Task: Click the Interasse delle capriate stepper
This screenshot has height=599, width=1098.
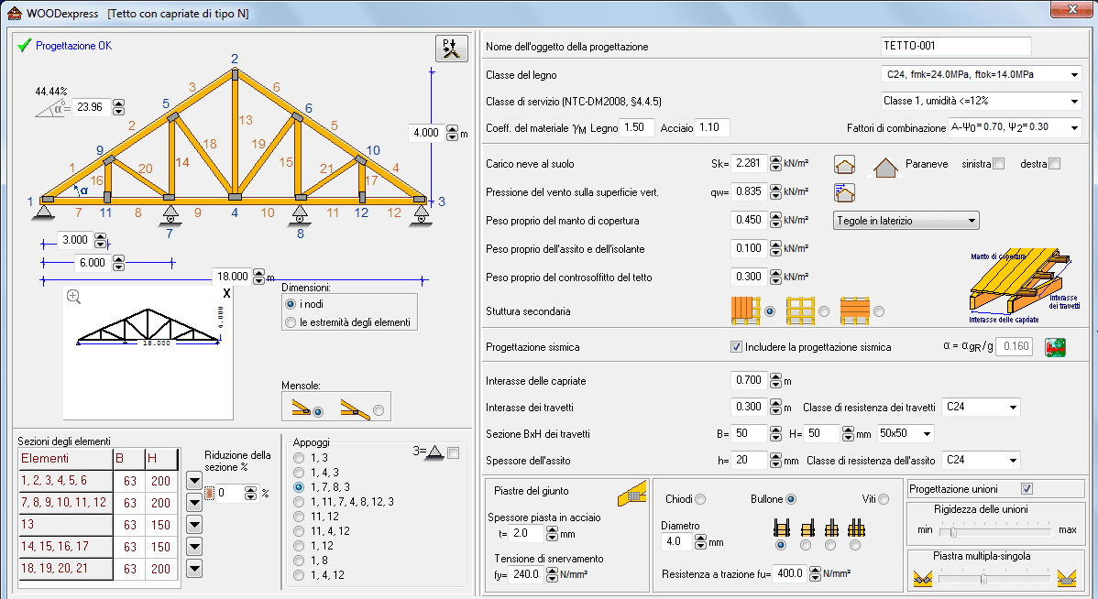Action: (x=775, y=381)
